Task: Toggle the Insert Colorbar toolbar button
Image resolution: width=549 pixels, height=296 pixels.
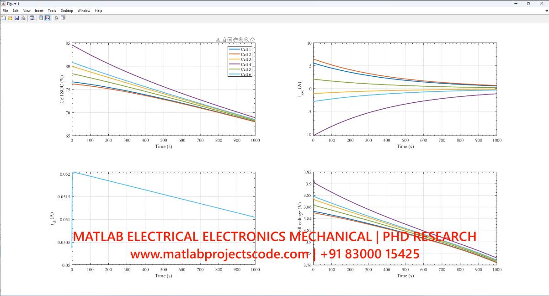Action: coord(41,18)
